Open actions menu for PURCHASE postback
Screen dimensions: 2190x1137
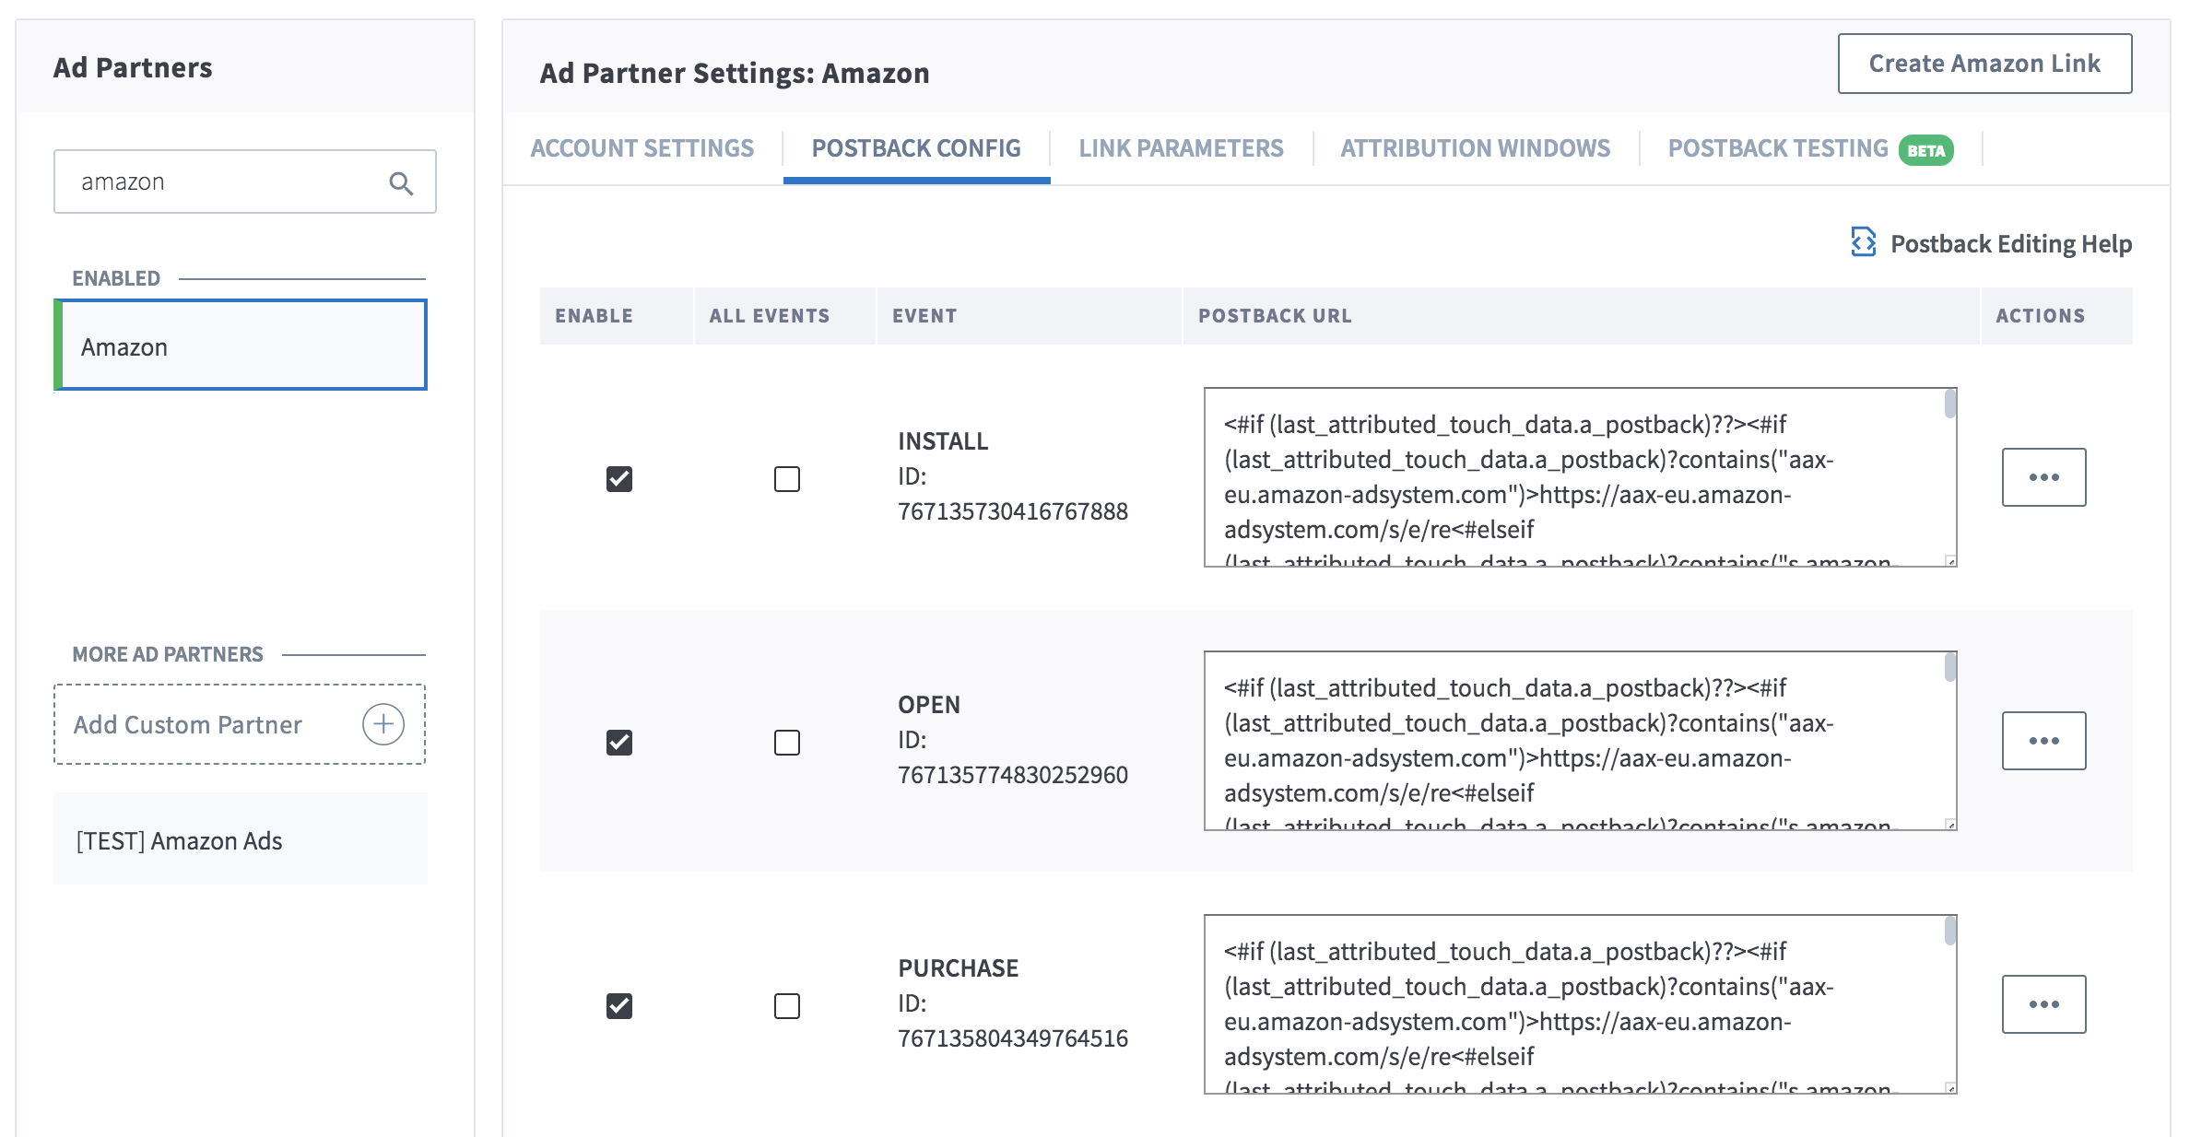click(x=2043, y=1004)
